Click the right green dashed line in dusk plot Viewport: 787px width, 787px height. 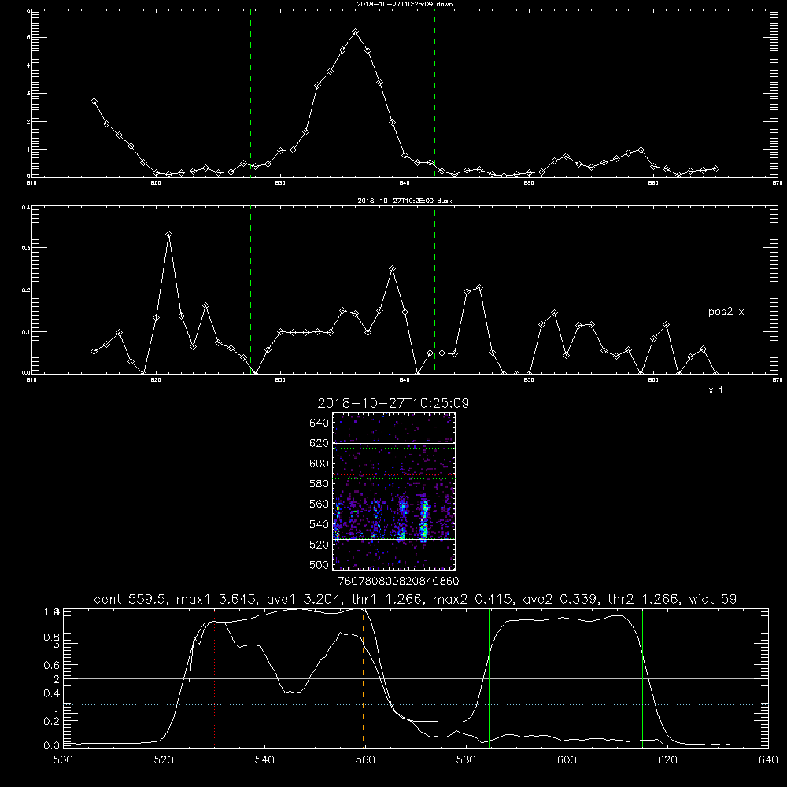coord(434,290)
